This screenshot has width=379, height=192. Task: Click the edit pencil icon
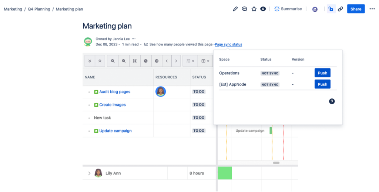(x=235, y=9)
